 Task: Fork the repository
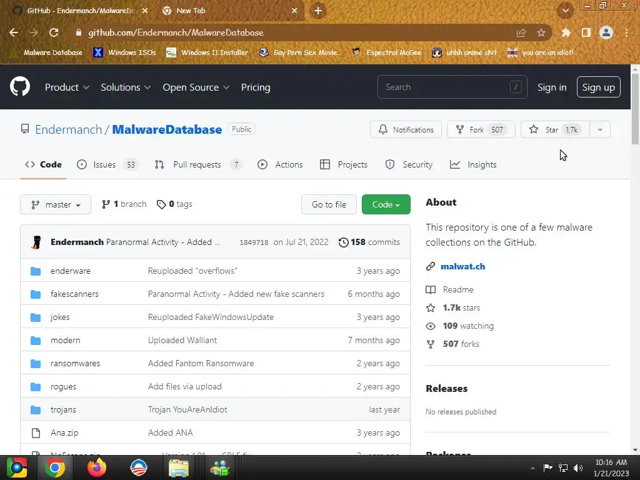[481, 129]
